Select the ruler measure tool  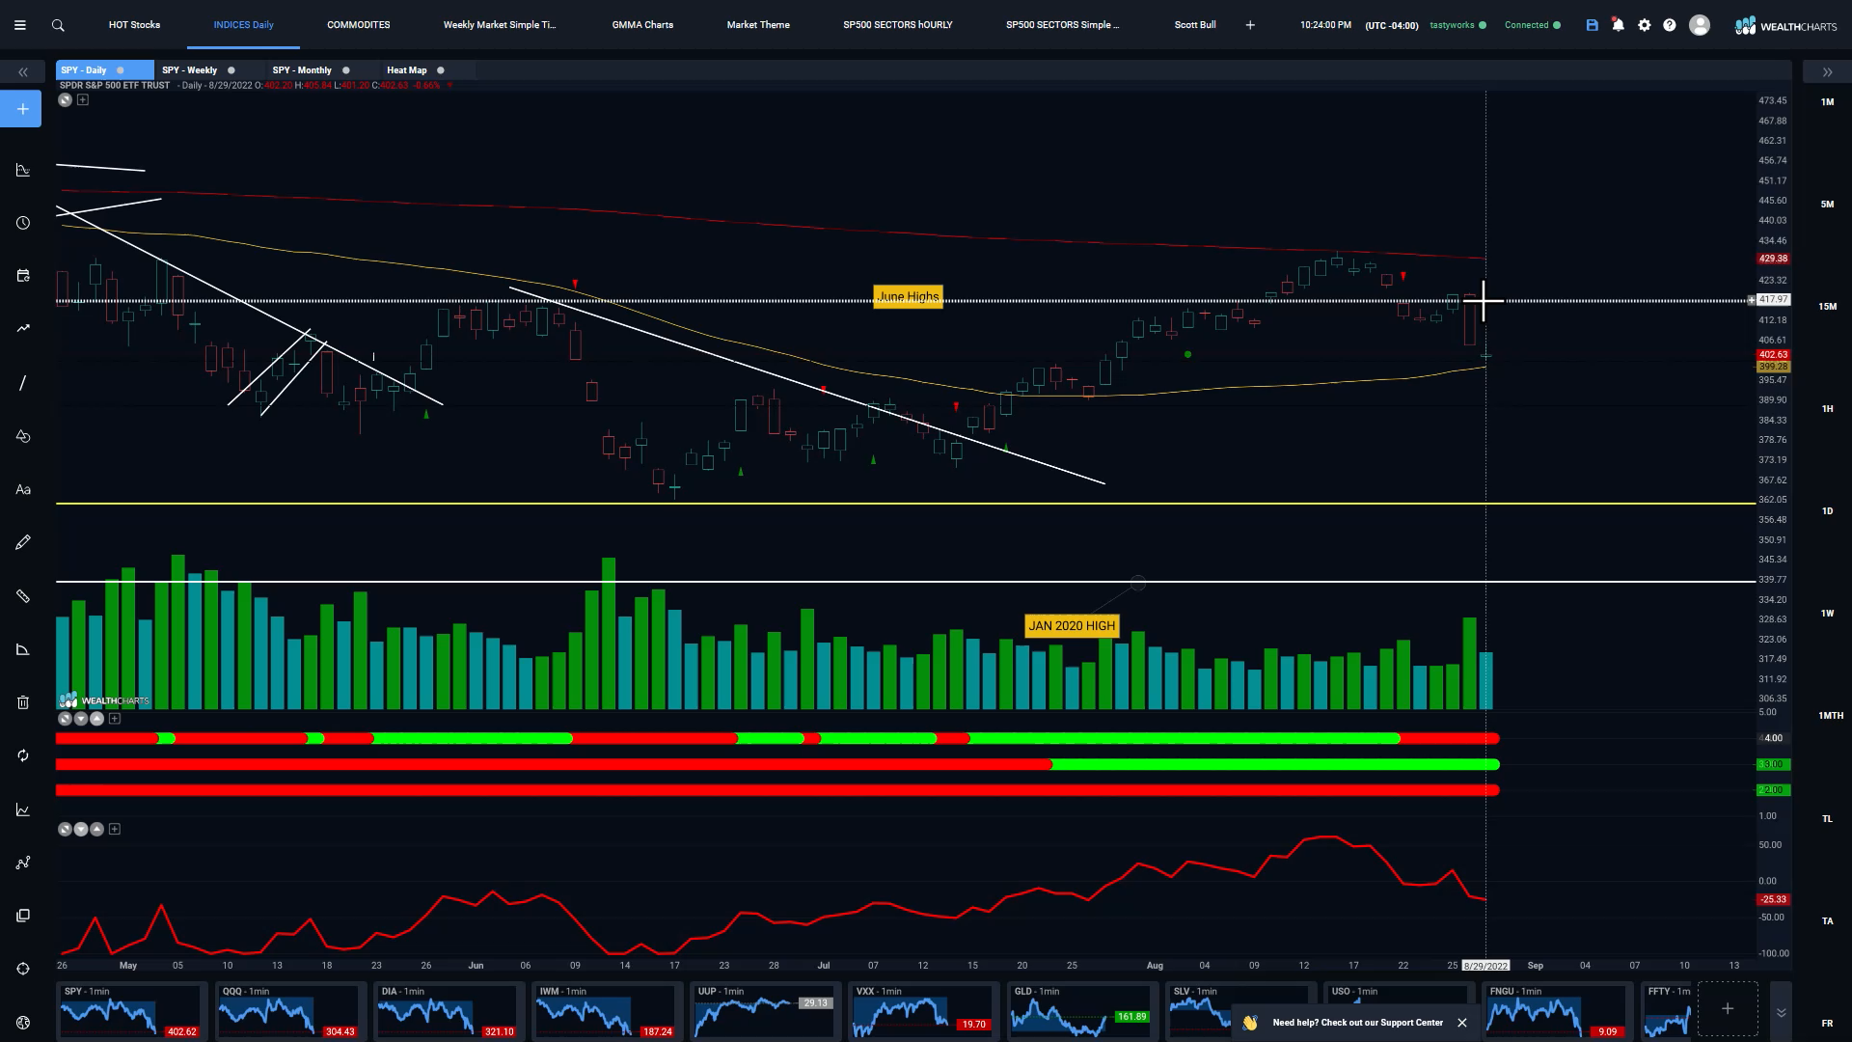(x=23, y=596)
